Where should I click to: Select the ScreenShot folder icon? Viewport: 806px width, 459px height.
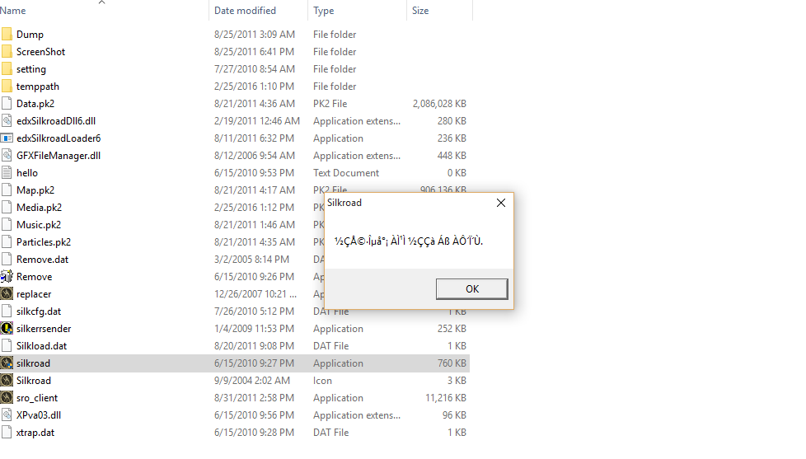click(x=7, y=52)
